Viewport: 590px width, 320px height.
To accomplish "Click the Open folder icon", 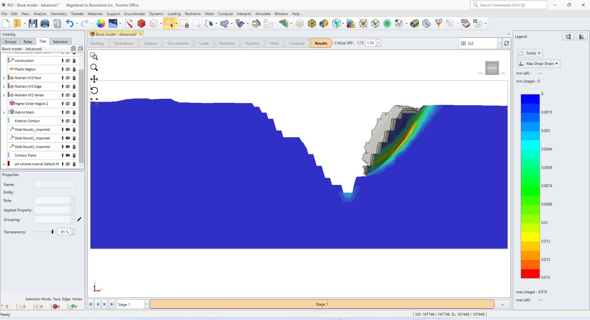I will point(17,23).
